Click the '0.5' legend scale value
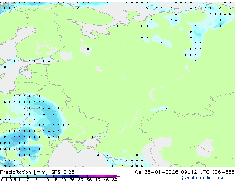The height and width of the screenshot is (181, 235). (13, 180)
